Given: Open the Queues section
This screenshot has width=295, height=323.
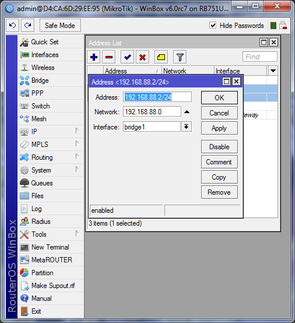Looking at the screenshot, I should pyautogui.click(x=51, y=183).
